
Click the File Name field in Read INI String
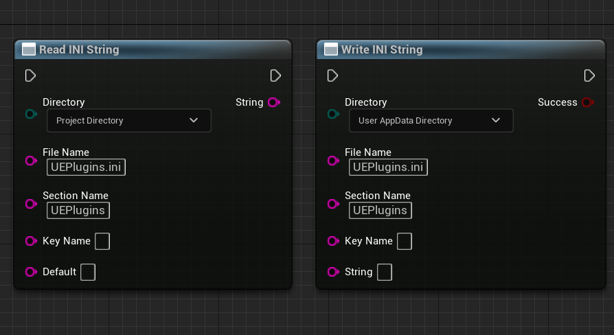[x=86, y=167]
